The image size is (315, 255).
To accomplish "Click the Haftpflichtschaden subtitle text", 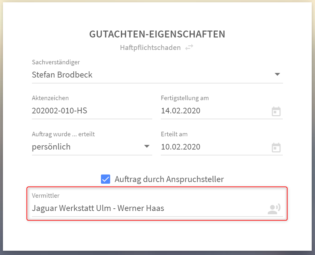I will 150,48.
